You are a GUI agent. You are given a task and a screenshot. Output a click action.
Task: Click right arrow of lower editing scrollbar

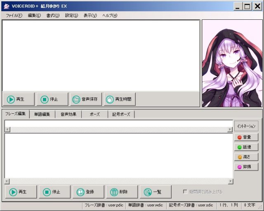click(231, 181)
